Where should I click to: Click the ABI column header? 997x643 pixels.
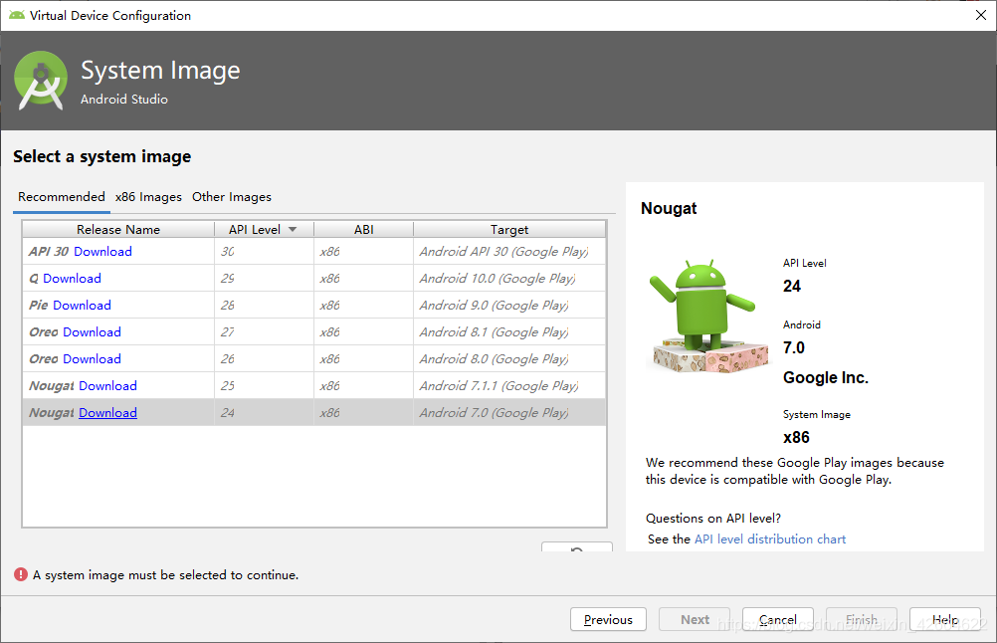[x=364, y=229]
